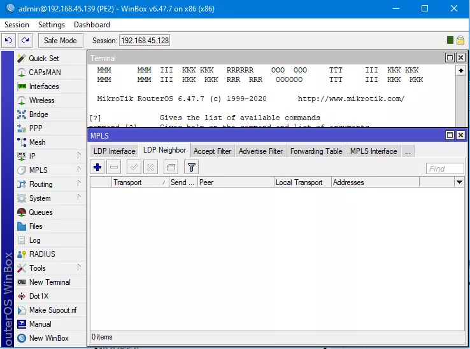Select the LDP Neighbor tab
The height and width of the screenshot is (349, 470).
164,150
